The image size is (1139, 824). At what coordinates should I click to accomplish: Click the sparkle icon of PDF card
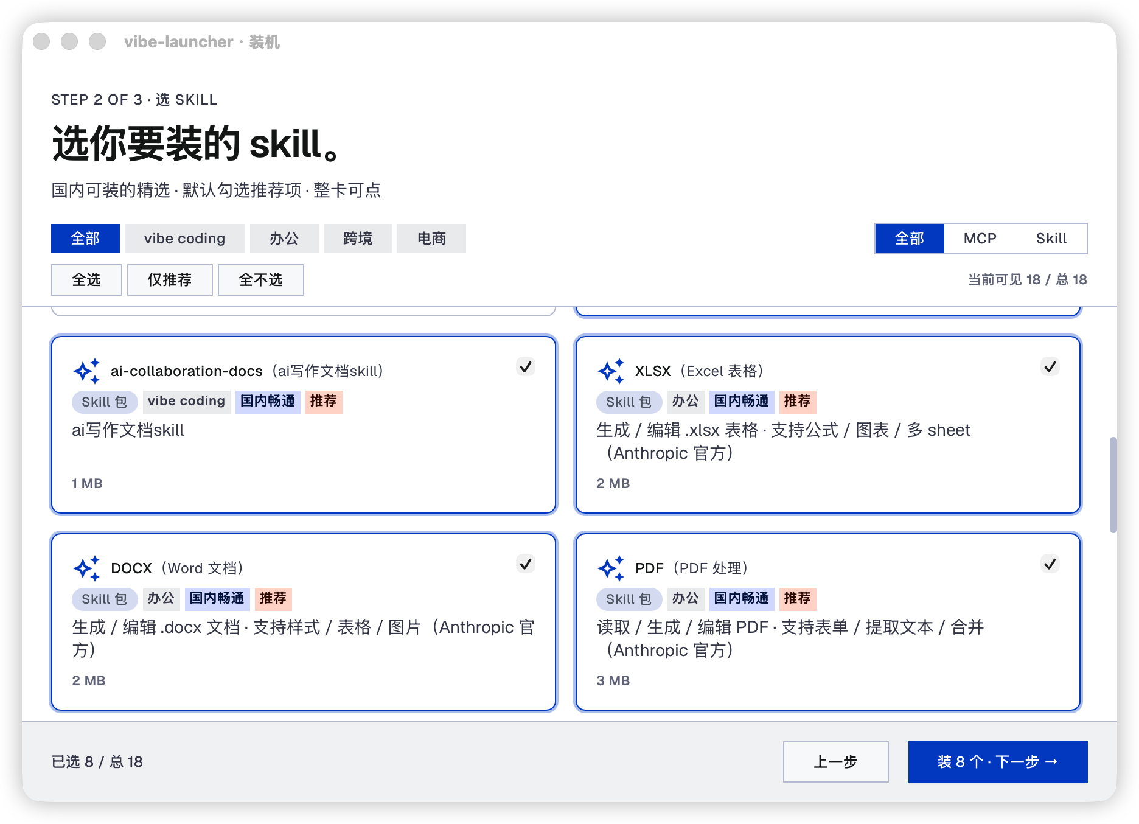611,568
